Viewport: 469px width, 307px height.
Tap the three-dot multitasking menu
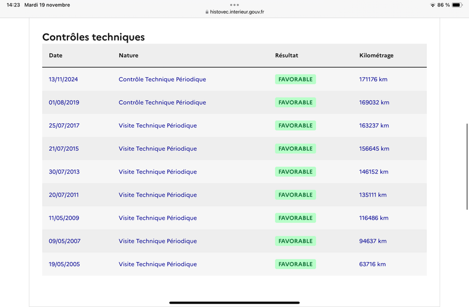tap(235, 5)
